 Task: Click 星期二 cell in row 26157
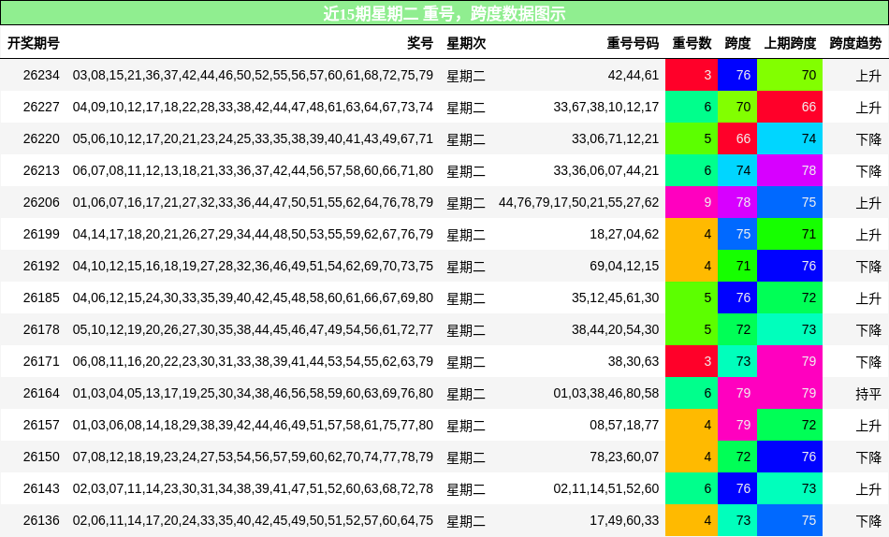(466, 425)
